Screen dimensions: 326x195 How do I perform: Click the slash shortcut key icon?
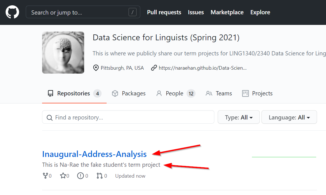tap(132, 12)
